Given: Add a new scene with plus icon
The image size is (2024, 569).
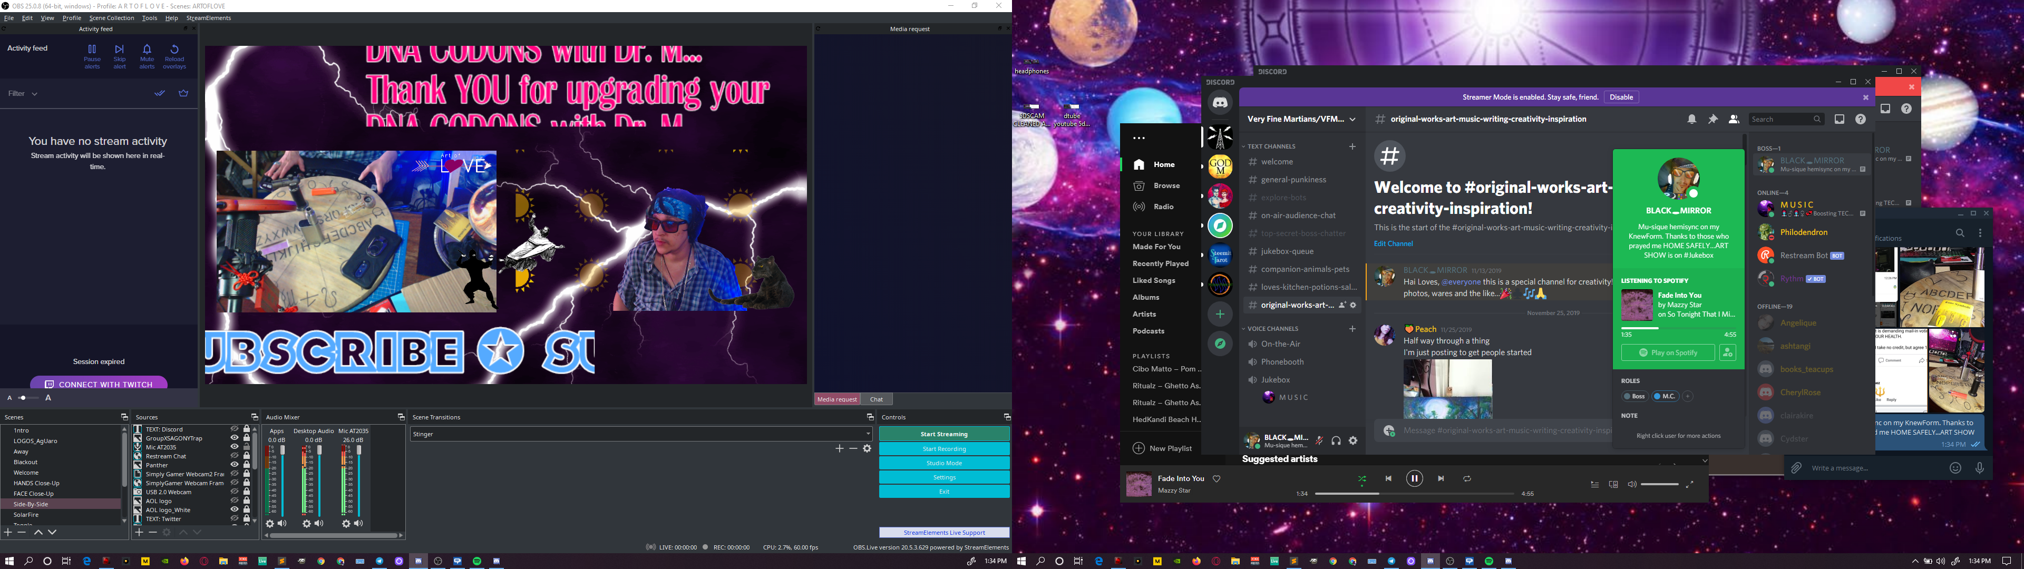Looking at the screenshot, I should coord(8,532).
